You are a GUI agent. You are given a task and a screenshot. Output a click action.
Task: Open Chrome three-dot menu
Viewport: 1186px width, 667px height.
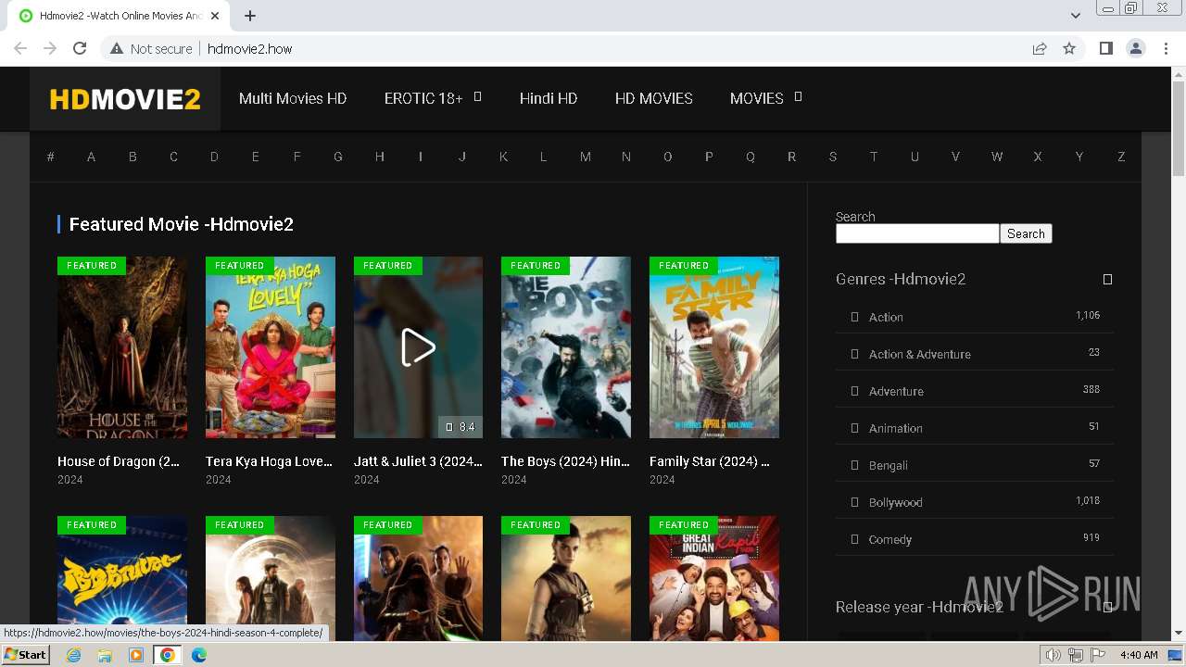pyautogui.click(x=1166, y=48)
